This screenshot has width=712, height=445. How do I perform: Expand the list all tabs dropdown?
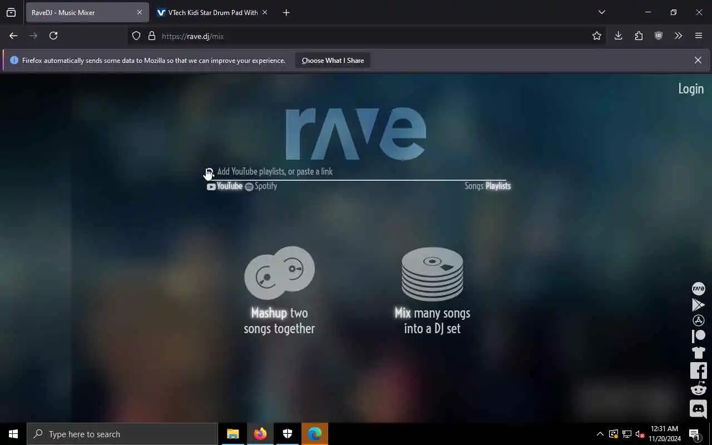(601, 12)
